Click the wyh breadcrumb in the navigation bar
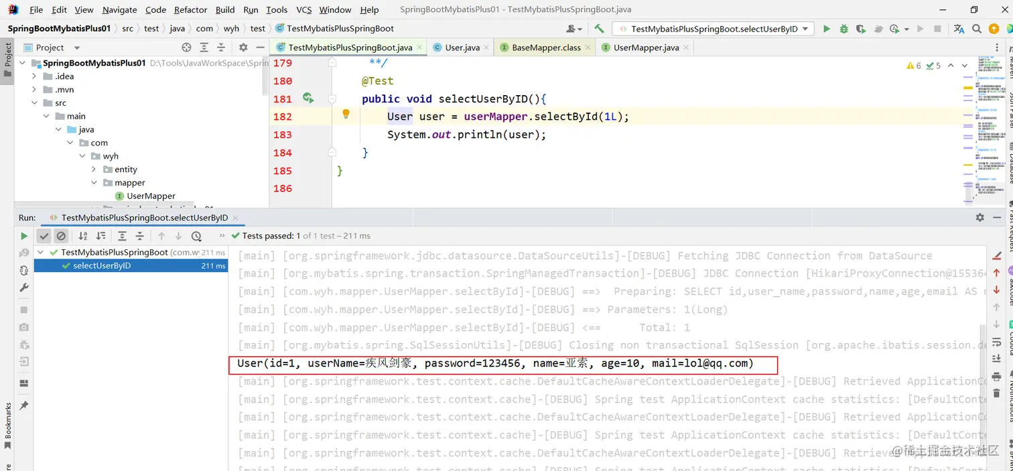The height and width of the screenshot is (471, 1013). point(231,29)
